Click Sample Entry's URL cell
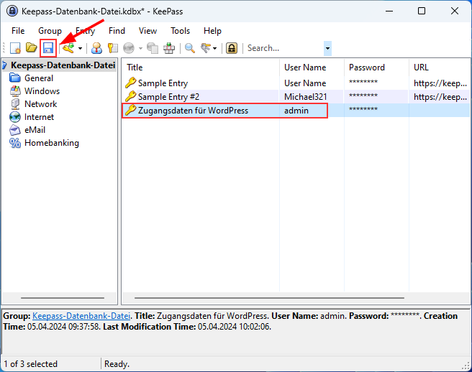Screen dimensions: 472x372 440,83
